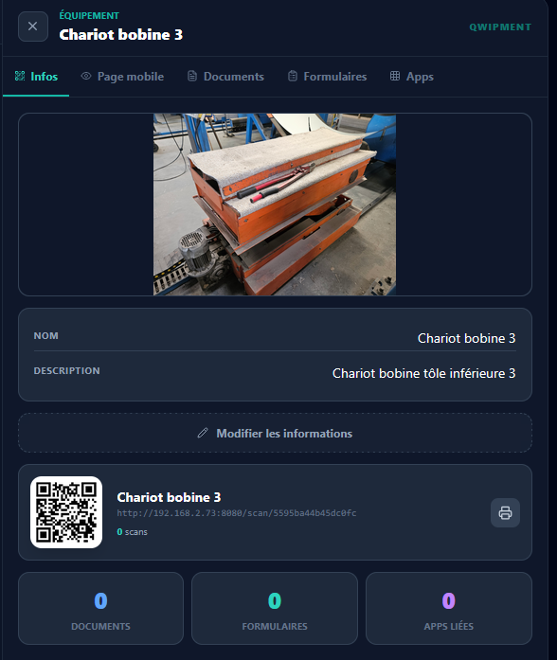The width and height of the screenshot is (557, 660).
Task: Click the NOM field label
Action: tap(45, 336)
